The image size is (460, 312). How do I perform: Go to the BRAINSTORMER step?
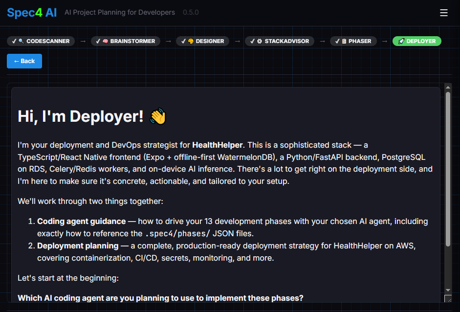pyautogui.click(x=126, y=41)
